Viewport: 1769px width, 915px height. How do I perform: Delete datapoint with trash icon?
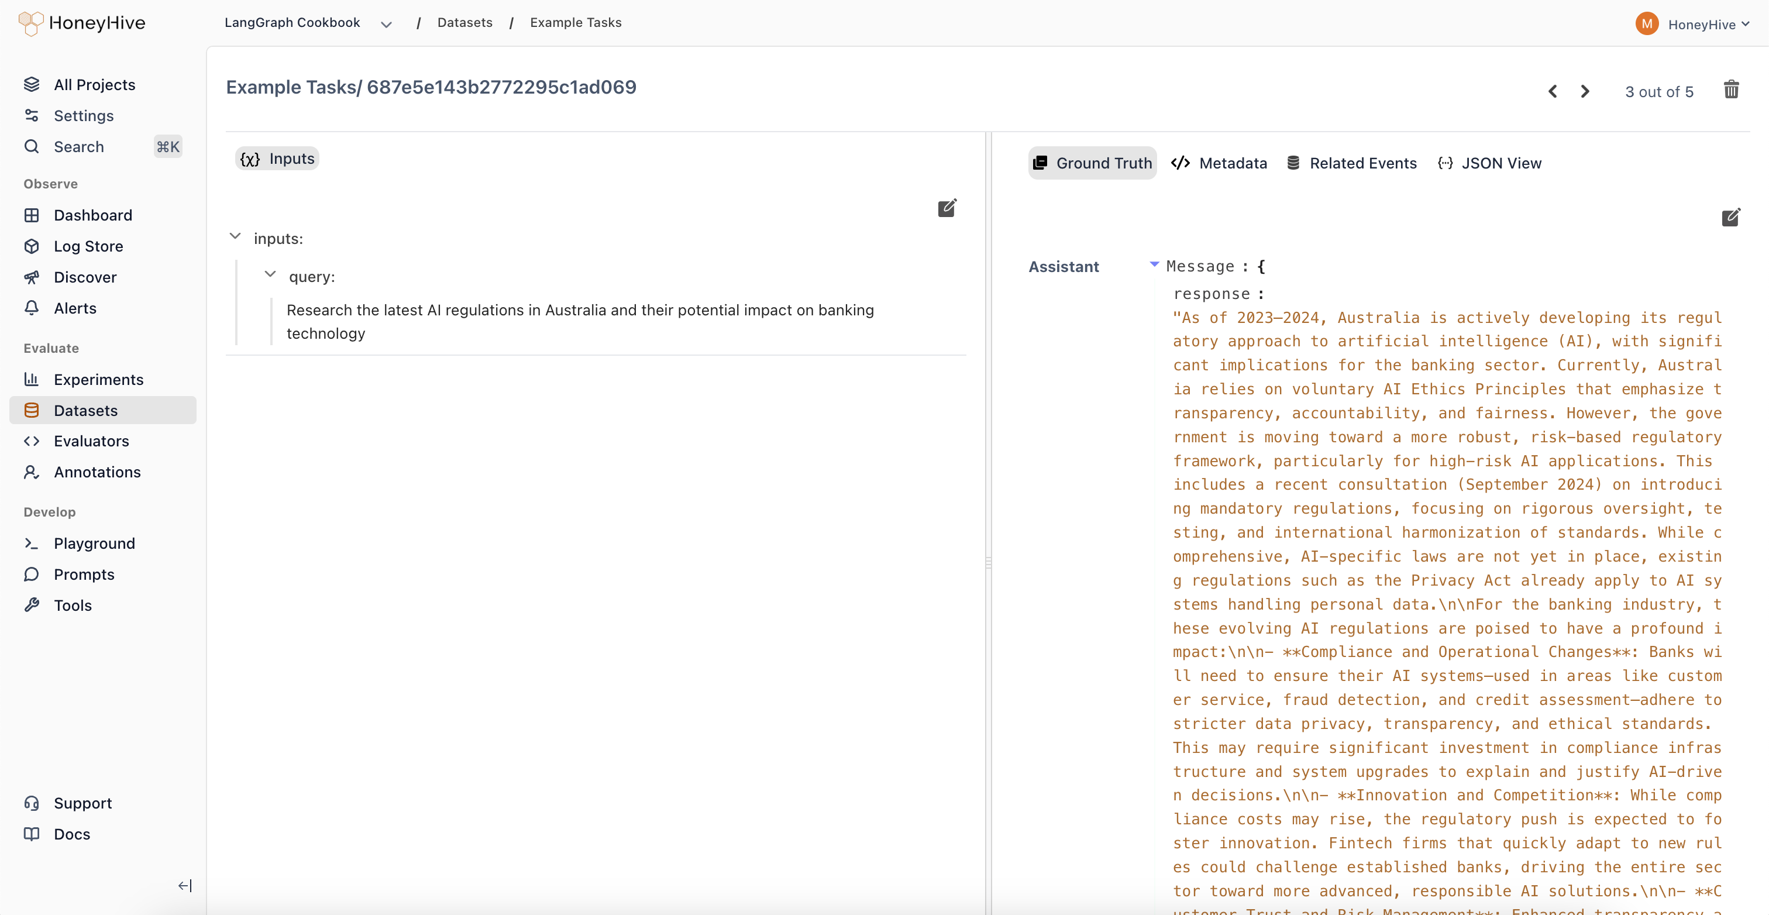click(1730, 90)
